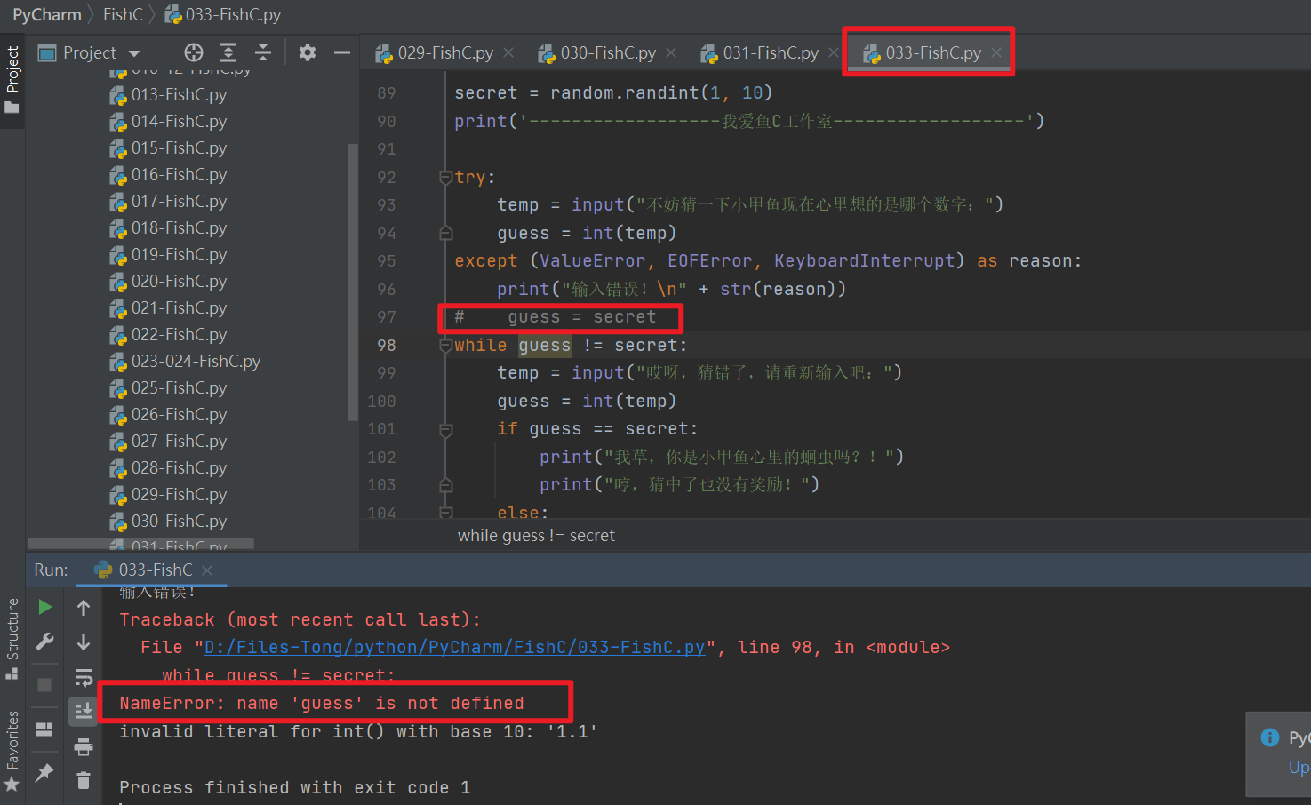Screen dimensions: 1311x805
Task: Click the fold end marker at line 103
Action: tap(446, 486)
